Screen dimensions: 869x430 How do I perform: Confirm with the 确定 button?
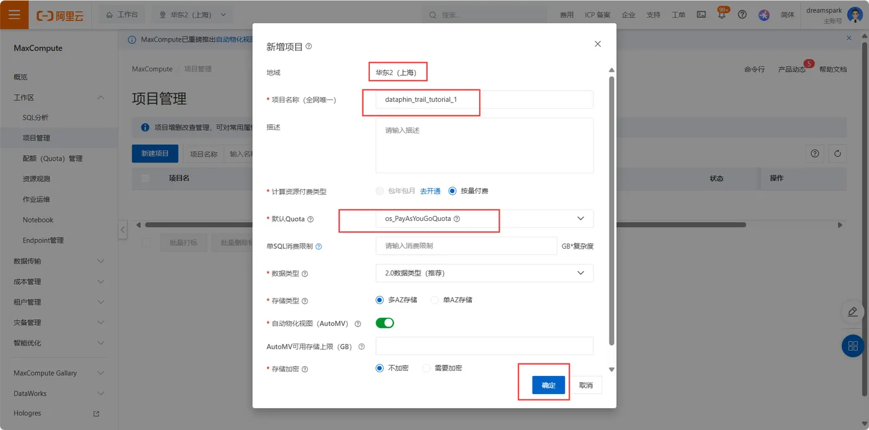549,385
